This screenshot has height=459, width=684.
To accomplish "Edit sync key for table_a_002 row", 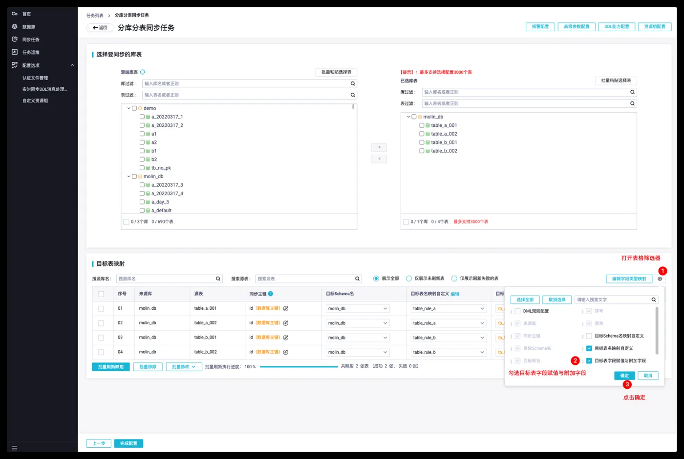I will (286, 323).
